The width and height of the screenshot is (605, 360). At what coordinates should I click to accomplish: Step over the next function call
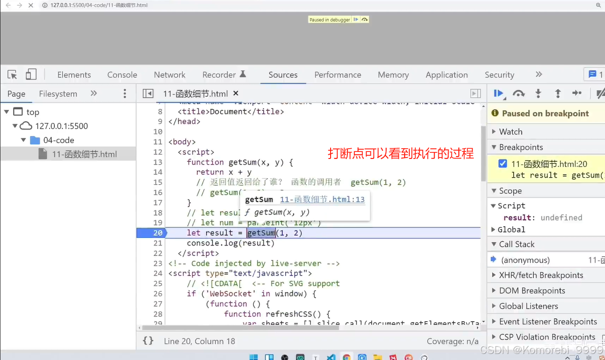518,94
